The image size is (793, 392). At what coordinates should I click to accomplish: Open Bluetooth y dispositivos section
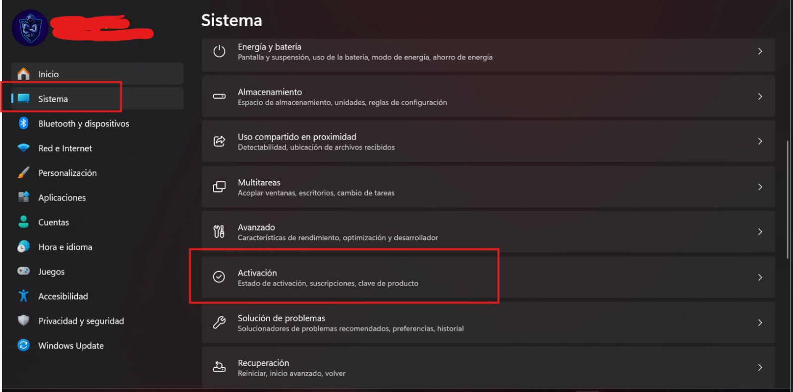tap(83, 124)
